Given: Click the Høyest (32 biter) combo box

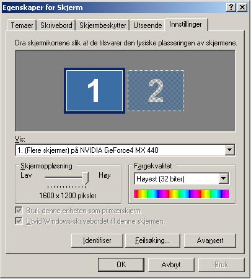Looking at the screenshot, I should pos(182,178).
